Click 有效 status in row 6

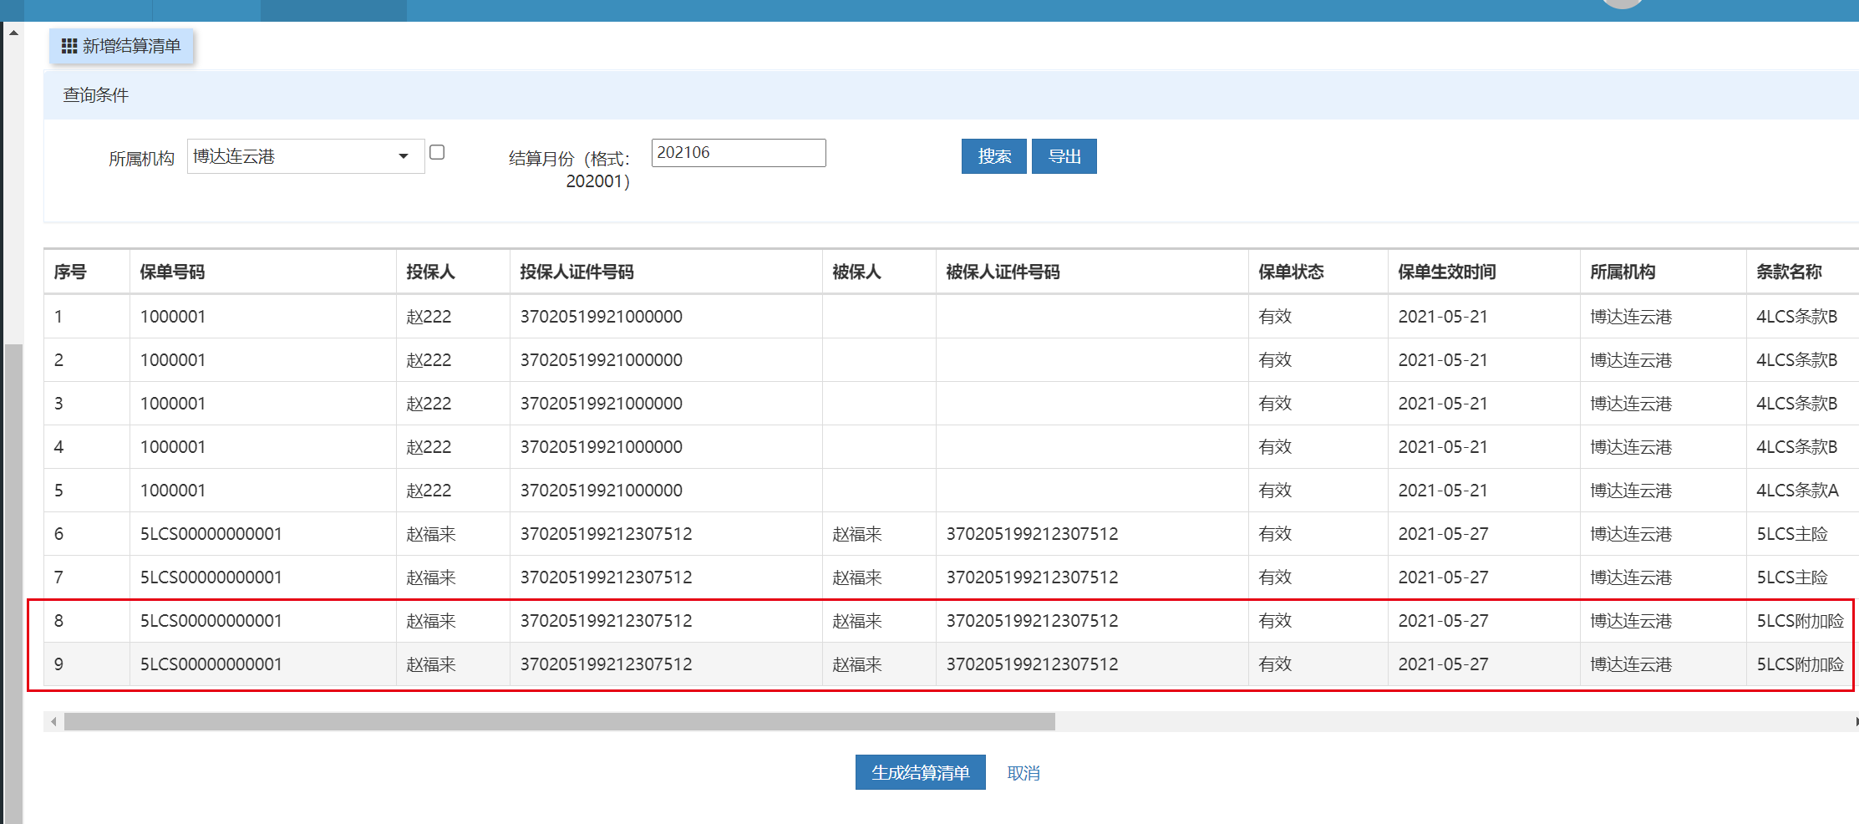[1275, 534]
